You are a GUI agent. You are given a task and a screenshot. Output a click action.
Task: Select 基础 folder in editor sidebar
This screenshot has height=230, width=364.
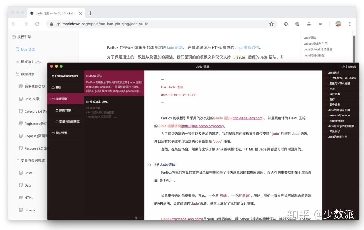coord(57,88)
